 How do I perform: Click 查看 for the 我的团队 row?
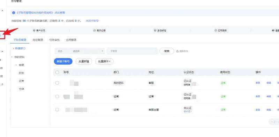[258, 83]
